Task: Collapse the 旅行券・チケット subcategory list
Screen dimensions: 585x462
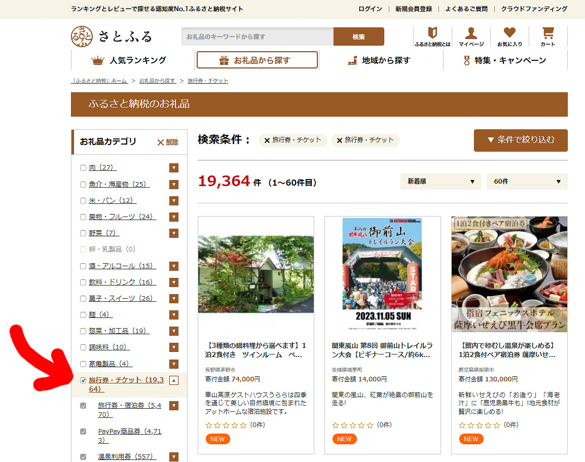Action: (174, 380)
